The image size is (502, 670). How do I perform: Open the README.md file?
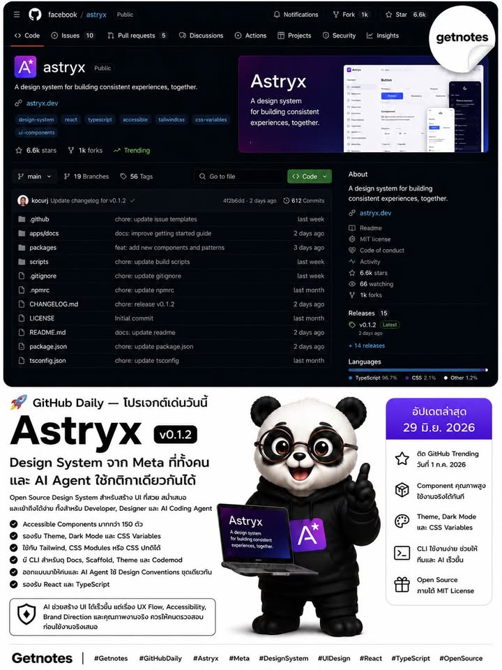coord(47,332)
